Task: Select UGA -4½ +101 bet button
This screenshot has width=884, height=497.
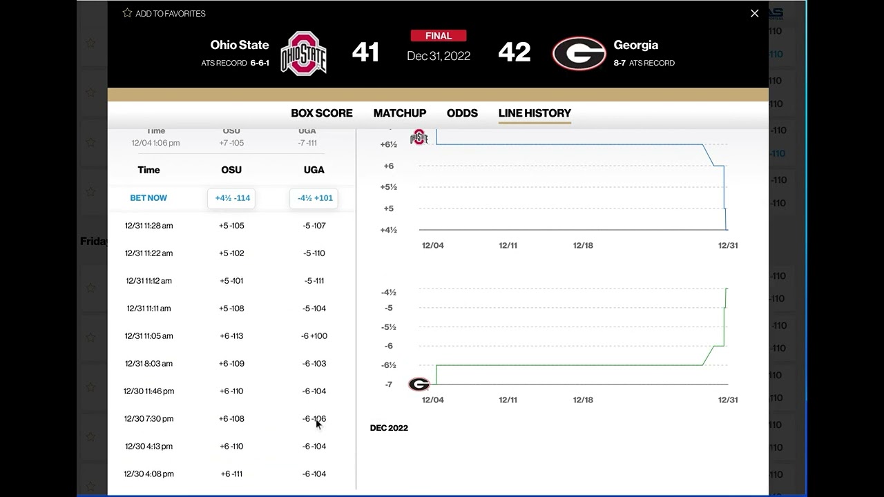Action: coord(315,198)
